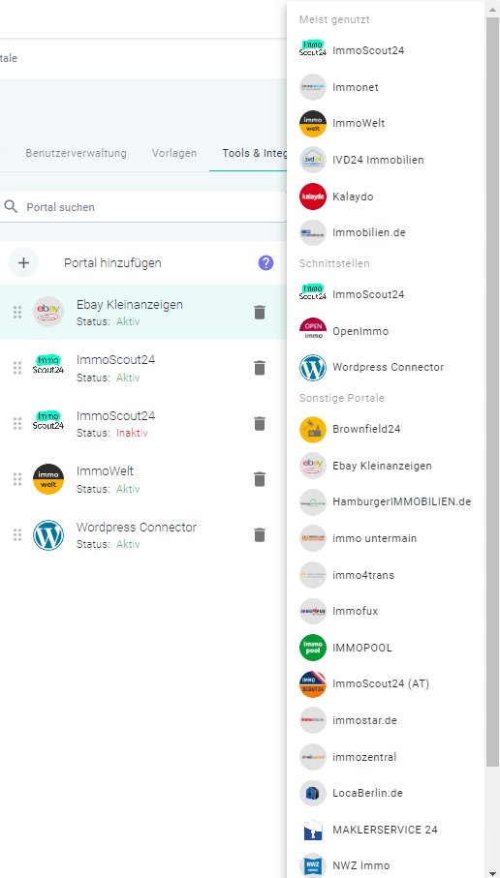This screenshot has height=878, width=500.
Task: Delete the Wordpress Connector portal via trash icon
Action: click(x=259, y=534)
